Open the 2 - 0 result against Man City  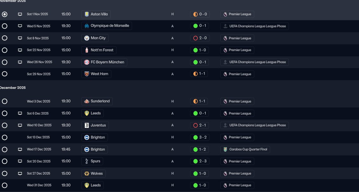(x=200, y=38)
